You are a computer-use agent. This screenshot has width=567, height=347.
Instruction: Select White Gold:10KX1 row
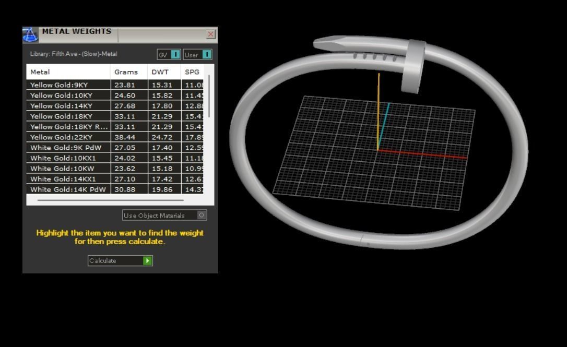(115, 158)
